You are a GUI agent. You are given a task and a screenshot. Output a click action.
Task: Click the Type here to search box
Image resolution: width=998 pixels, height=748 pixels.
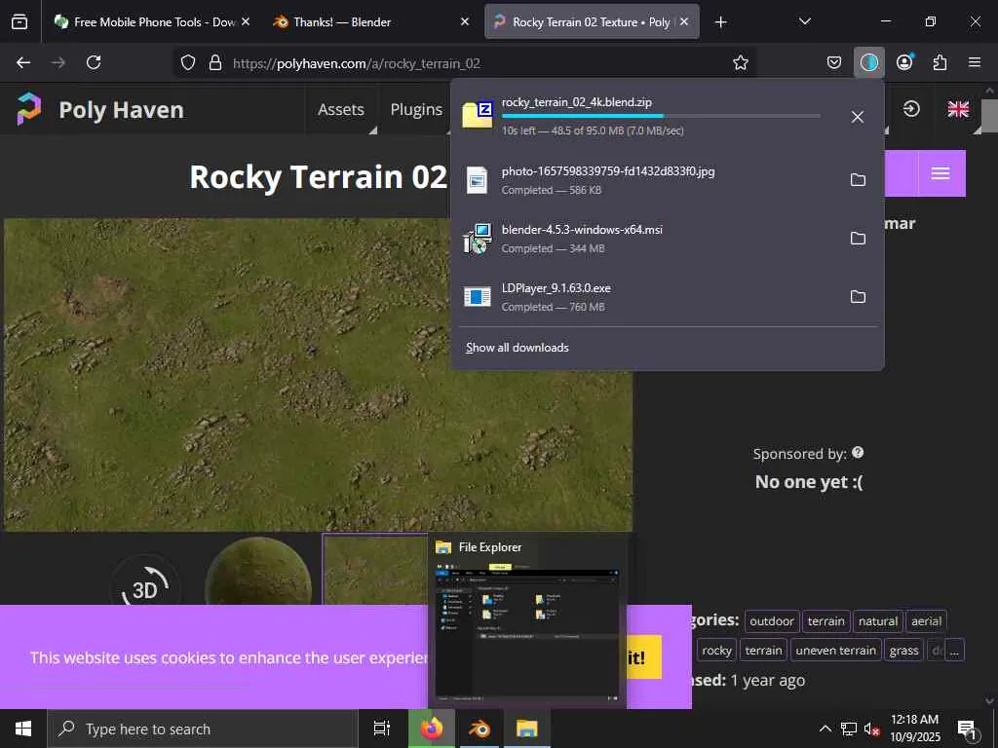[x=203, y=729]
